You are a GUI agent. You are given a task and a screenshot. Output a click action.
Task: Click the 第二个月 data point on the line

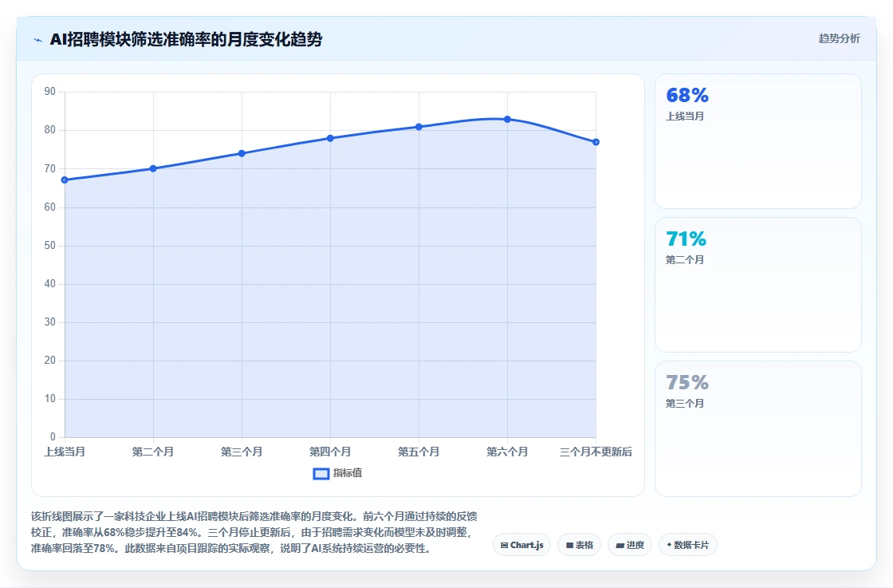(x=153, y=168)
